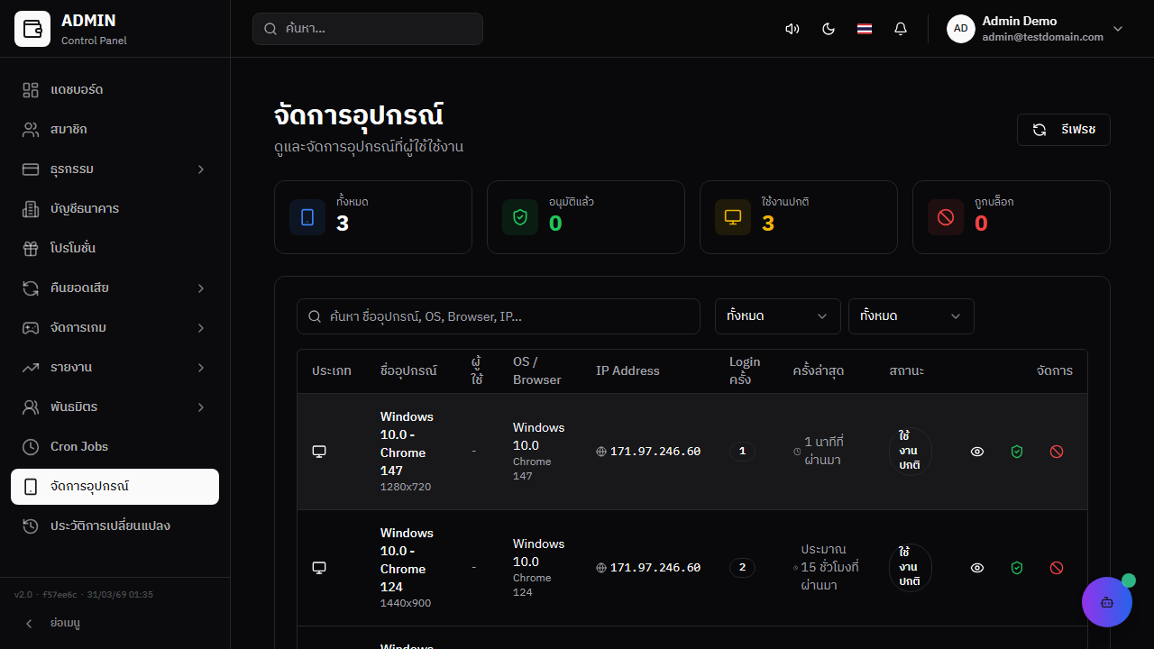Block the Chrome 124 device
The image size is (1154, 649).
click(x=1057, y=568)
